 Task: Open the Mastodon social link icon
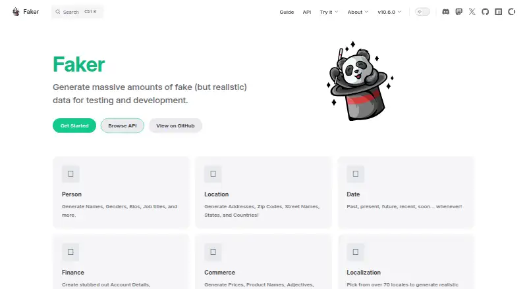coord(458,12)
